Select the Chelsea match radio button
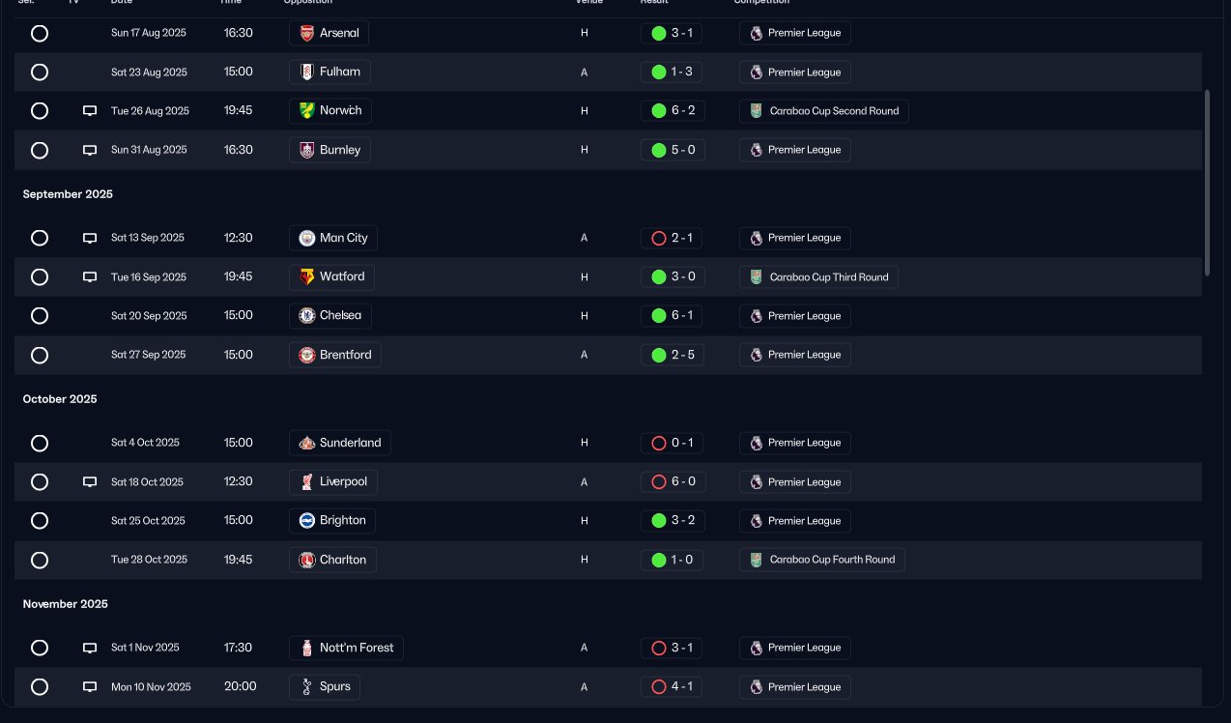This screenshot has width=1231, height=723. pyautogui.click(x=40, y=316)
